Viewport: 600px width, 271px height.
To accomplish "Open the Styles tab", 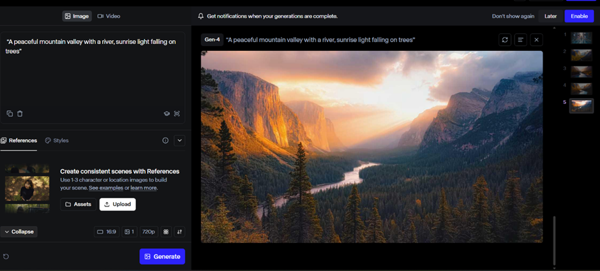I will [57, 140].
